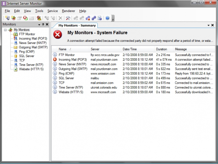Sort list by the Duration column header
This screenshot has width=218, height=164.
pos(162,49)
